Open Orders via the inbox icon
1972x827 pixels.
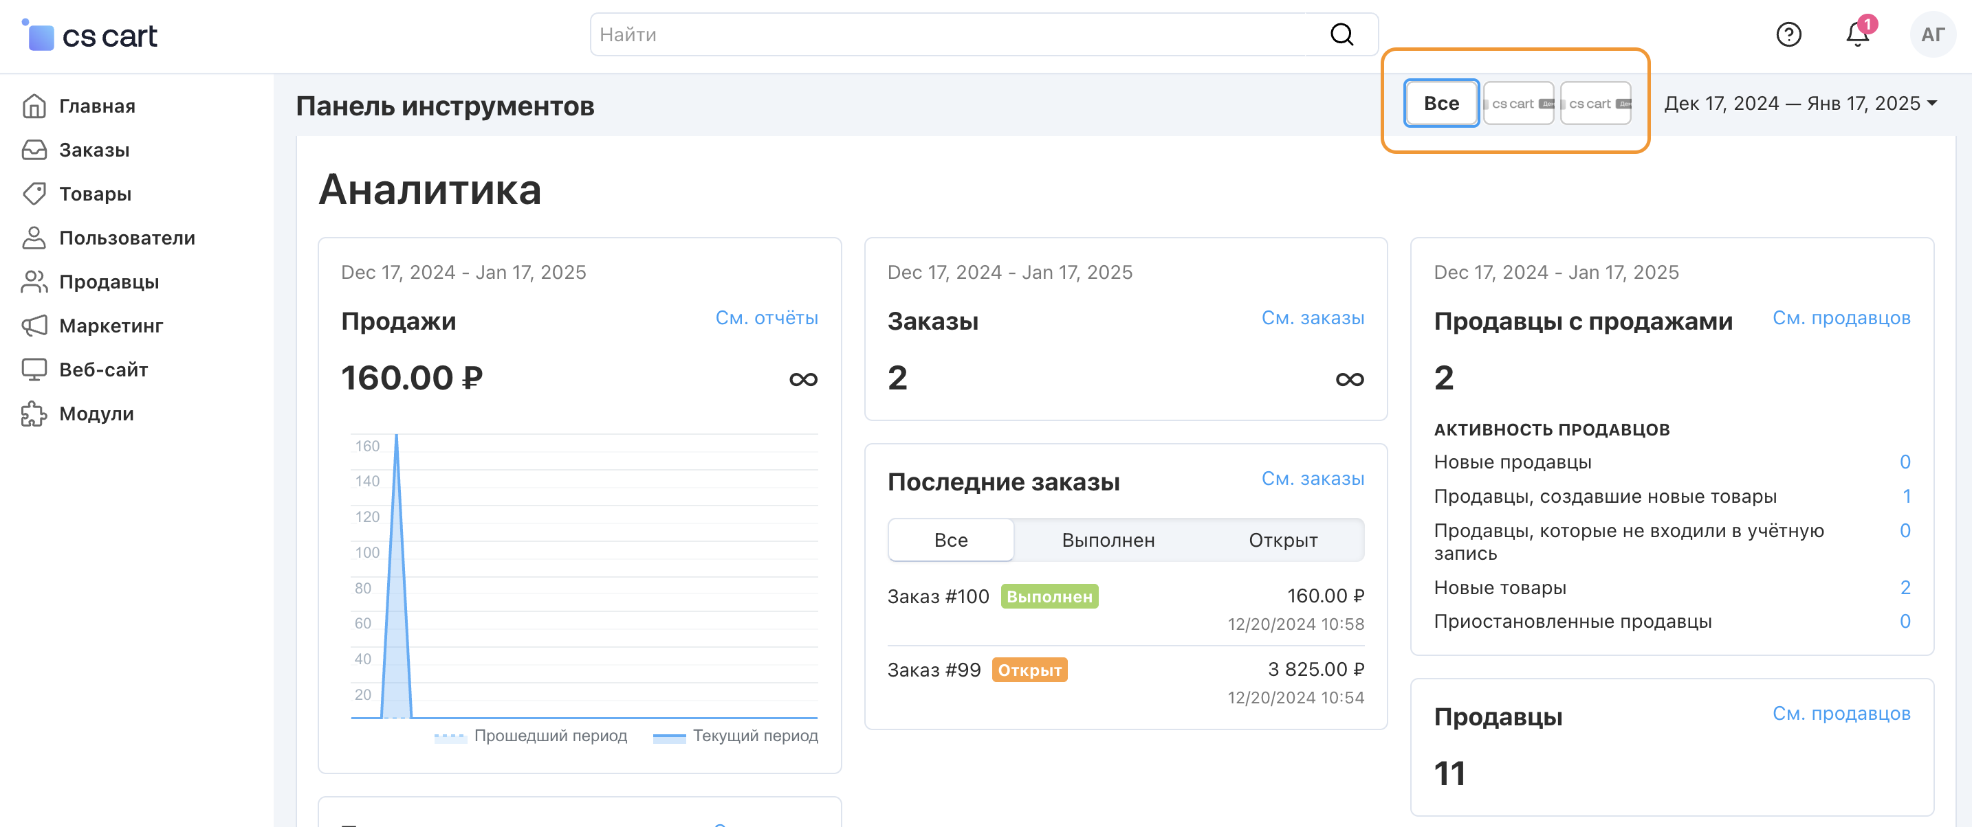(x=34, y=150)
